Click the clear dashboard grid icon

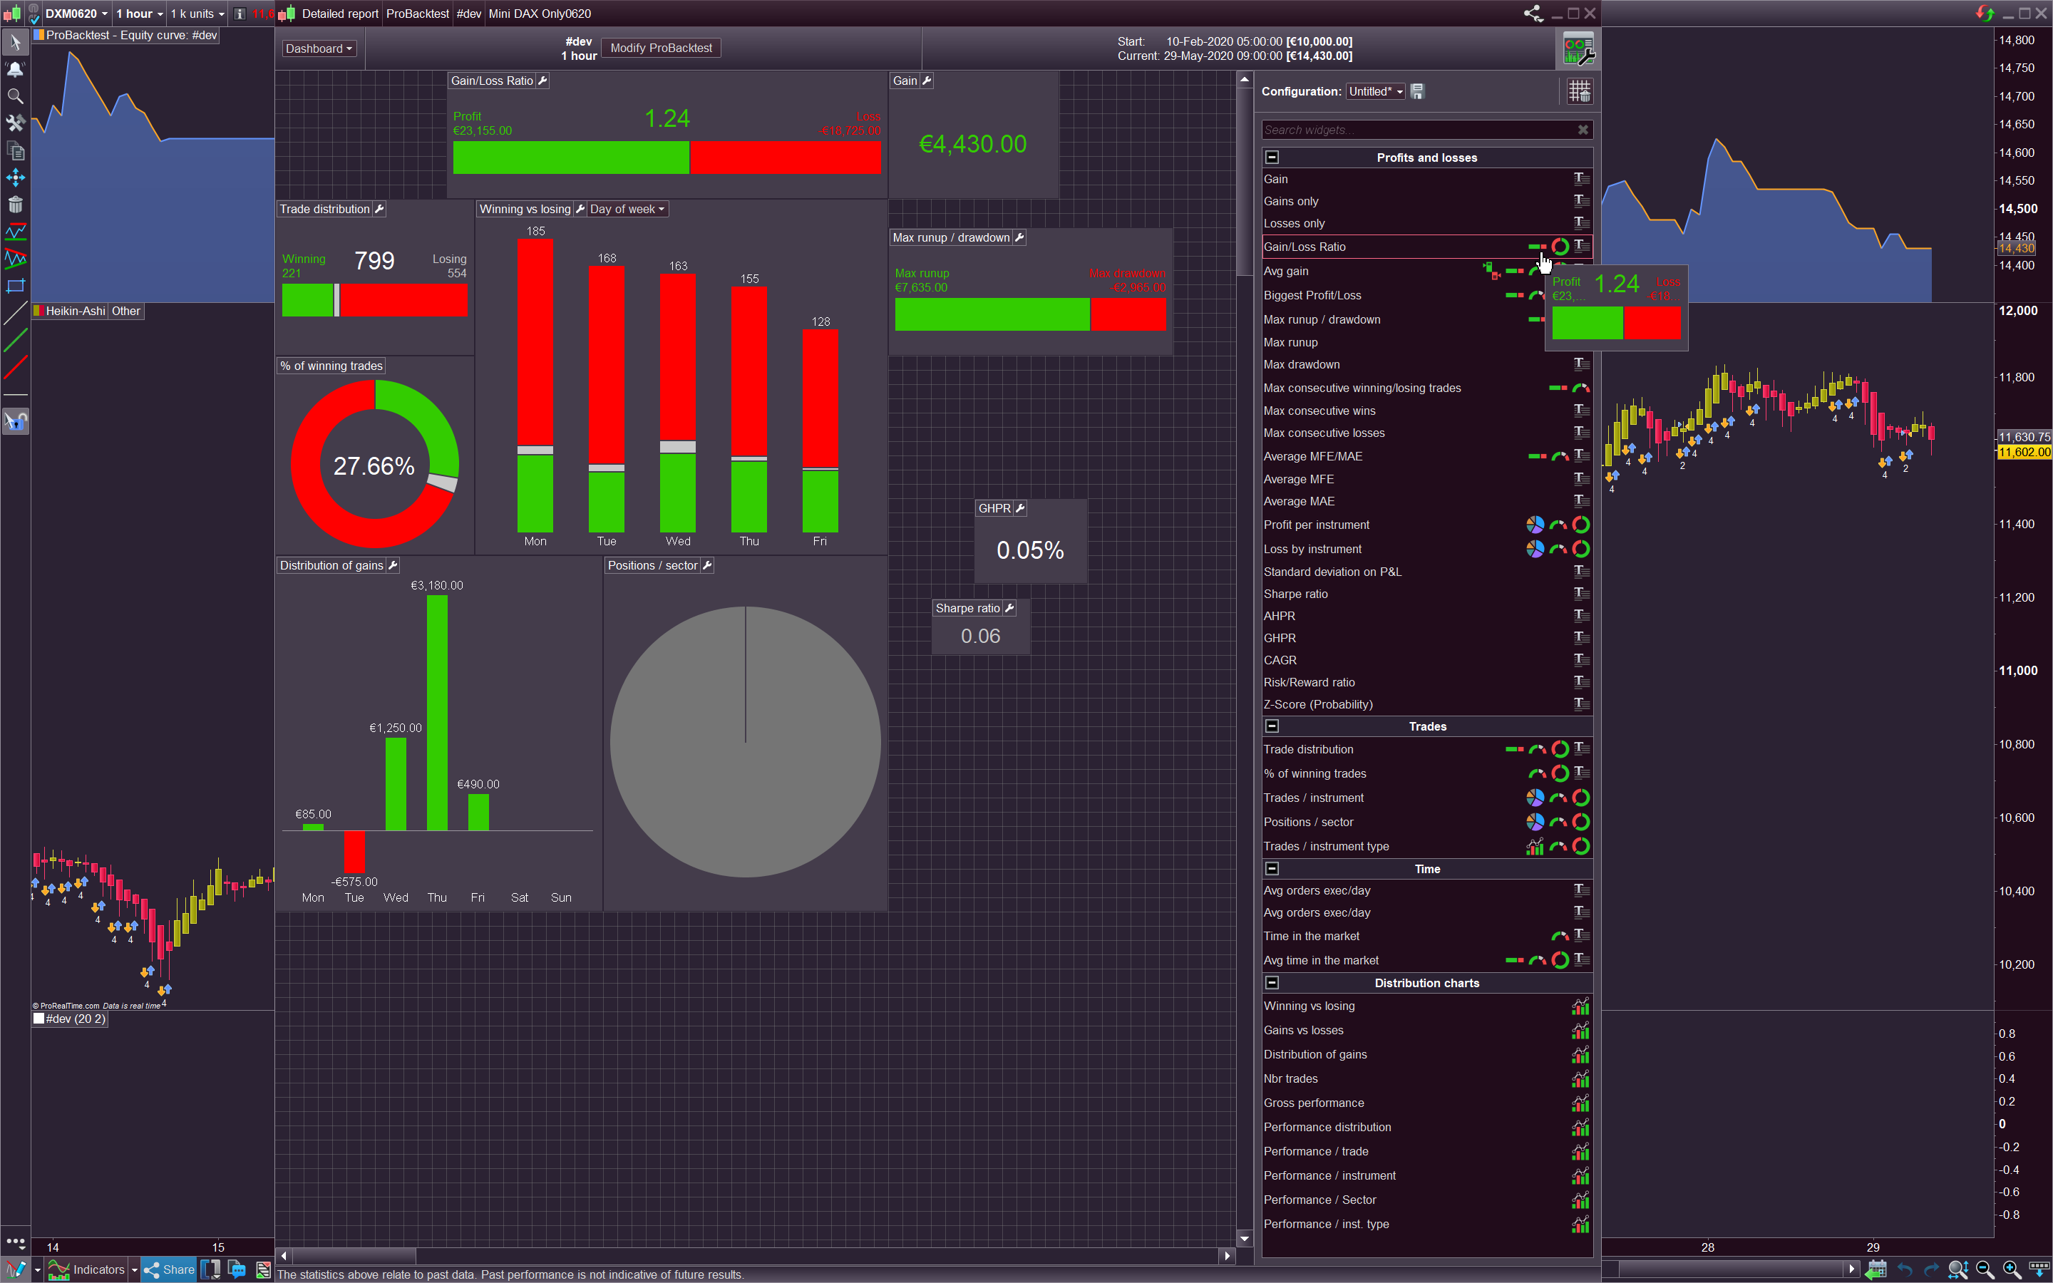click(x=1579, y=91)
